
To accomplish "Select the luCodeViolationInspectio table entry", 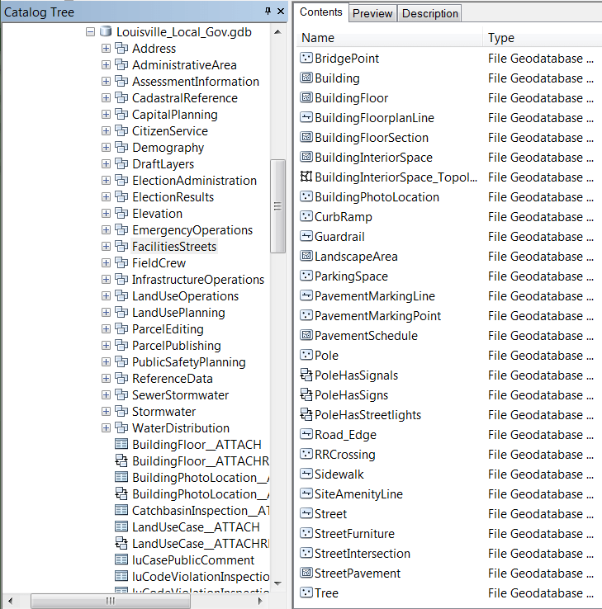I will pyautogui.click(x=201, y=576).
